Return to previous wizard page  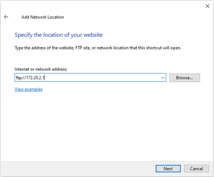[6, 17]
